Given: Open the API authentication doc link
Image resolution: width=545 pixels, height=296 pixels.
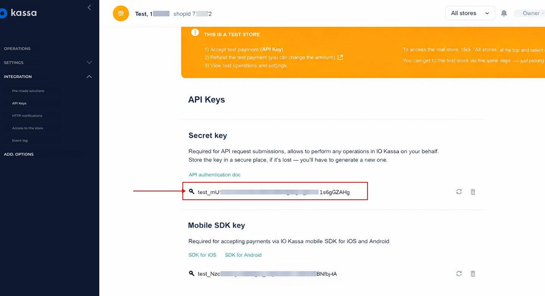Looking at the screenshot, I should 215,175.
